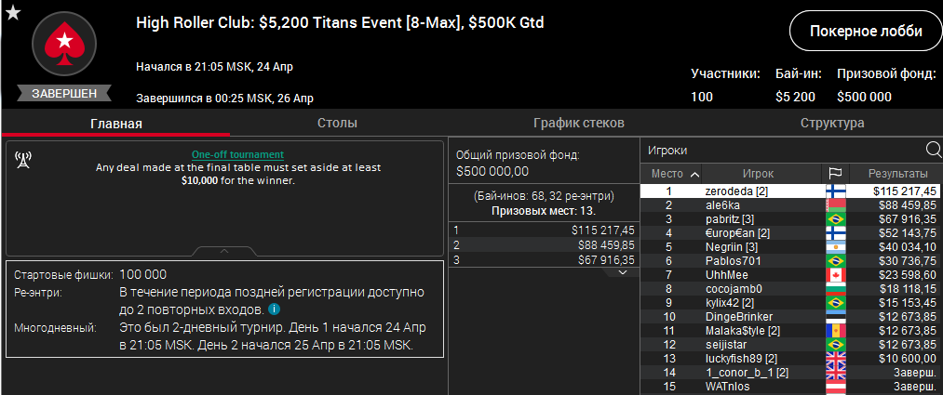Collapse the tournament announcement panel
The width and height of the screenshot is (943, 395).
(x=224, y=251)
